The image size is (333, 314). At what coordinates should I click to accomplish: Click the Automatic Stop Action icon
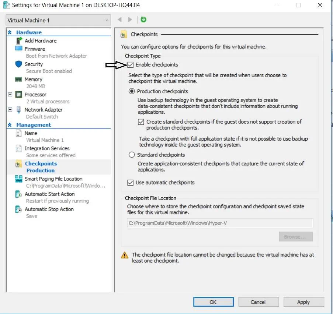[x=18, y=209]
